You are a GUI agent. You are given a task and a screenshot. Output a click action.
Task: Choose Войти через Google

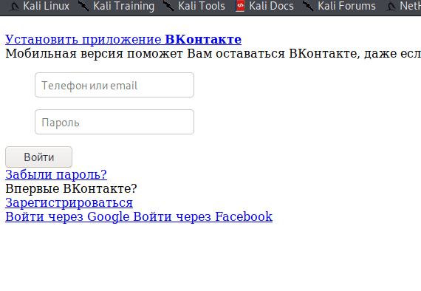pos(67,216)
